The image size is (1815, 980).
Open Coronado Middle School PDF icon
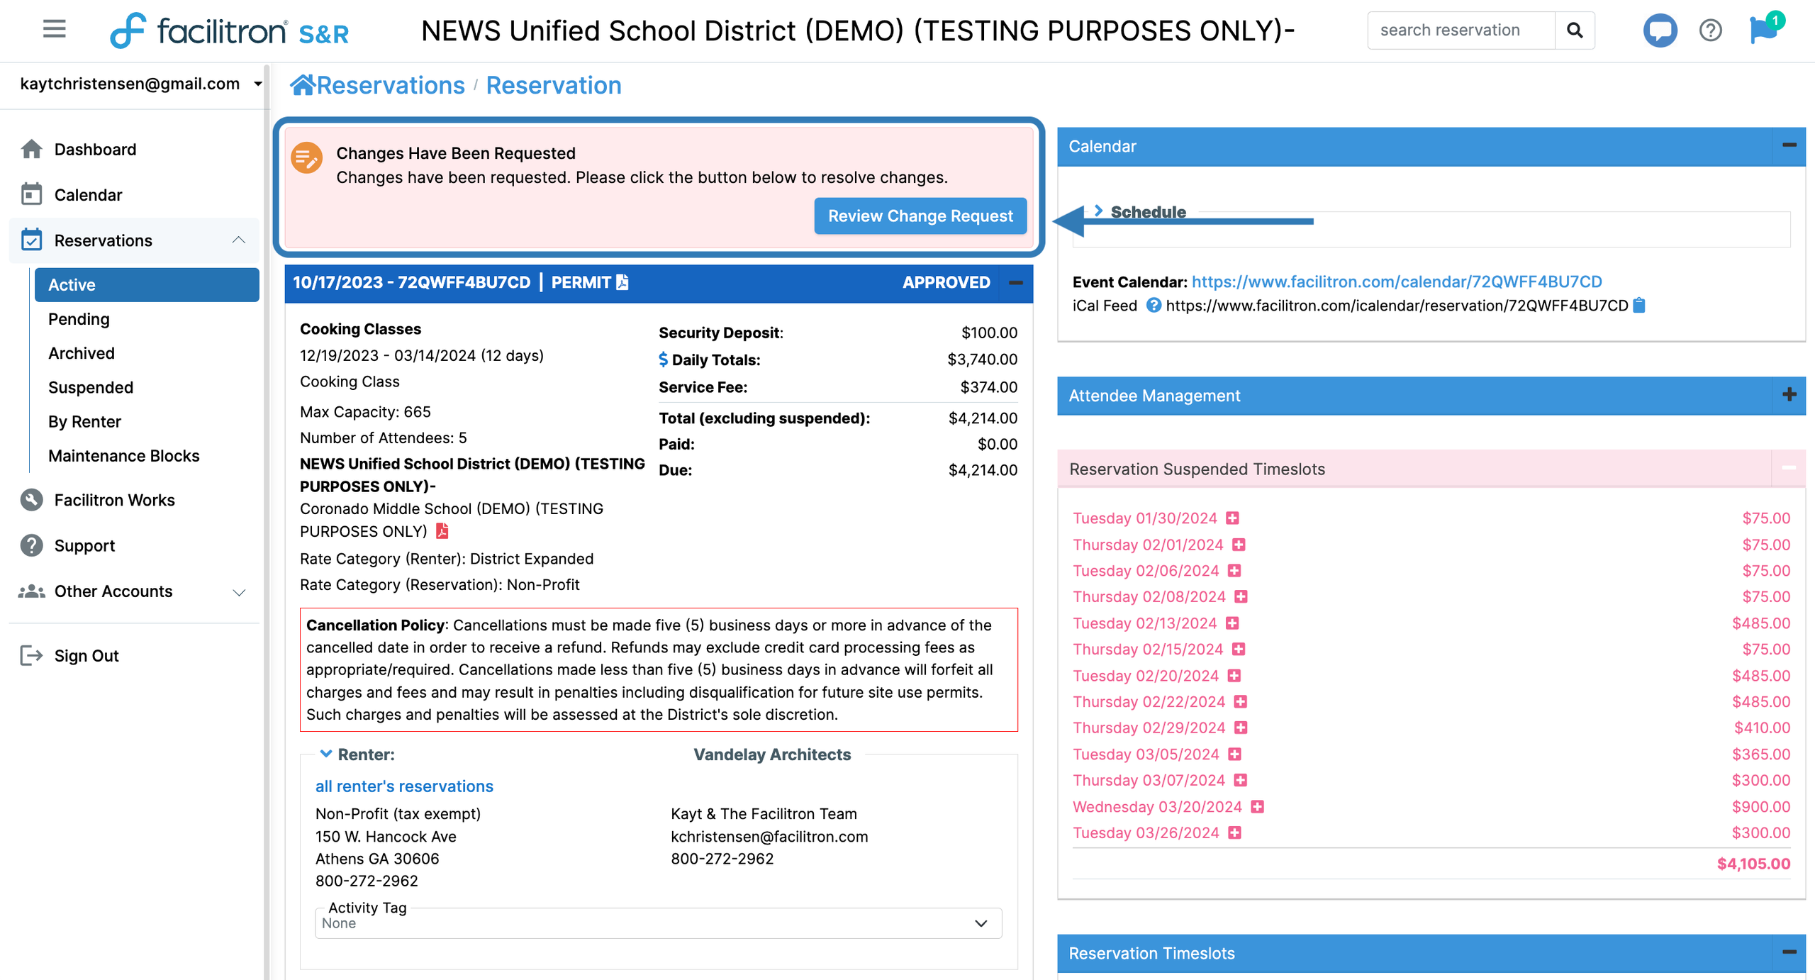click(442, 531)
